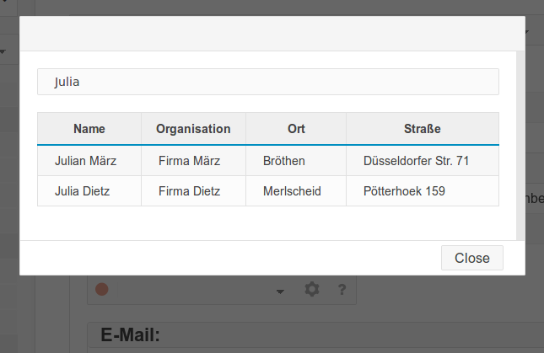Click the search field containing Julia

tap(268, 82)
